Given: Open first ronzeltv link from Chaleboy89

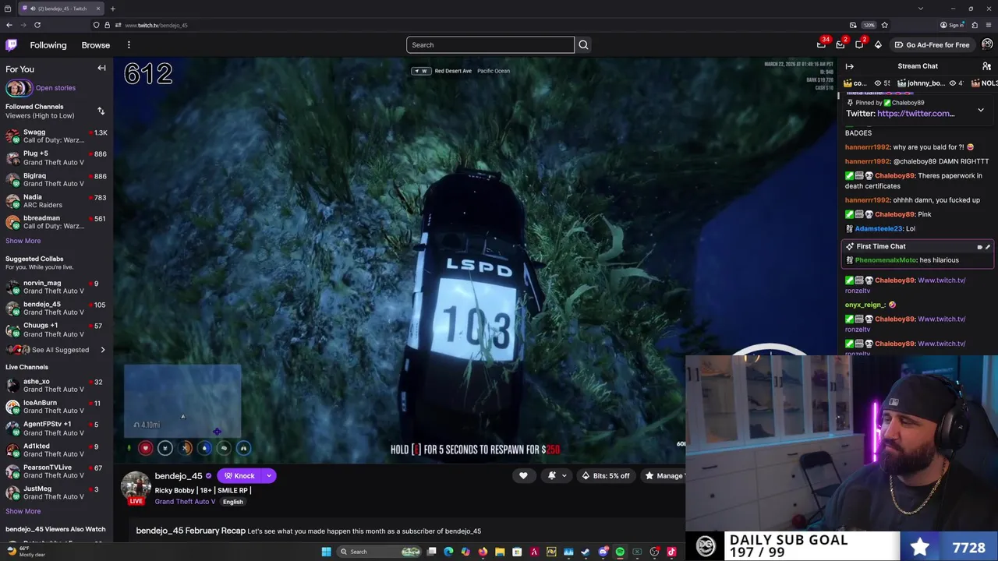Looking at the screenshot, I should tap(905, 284).
